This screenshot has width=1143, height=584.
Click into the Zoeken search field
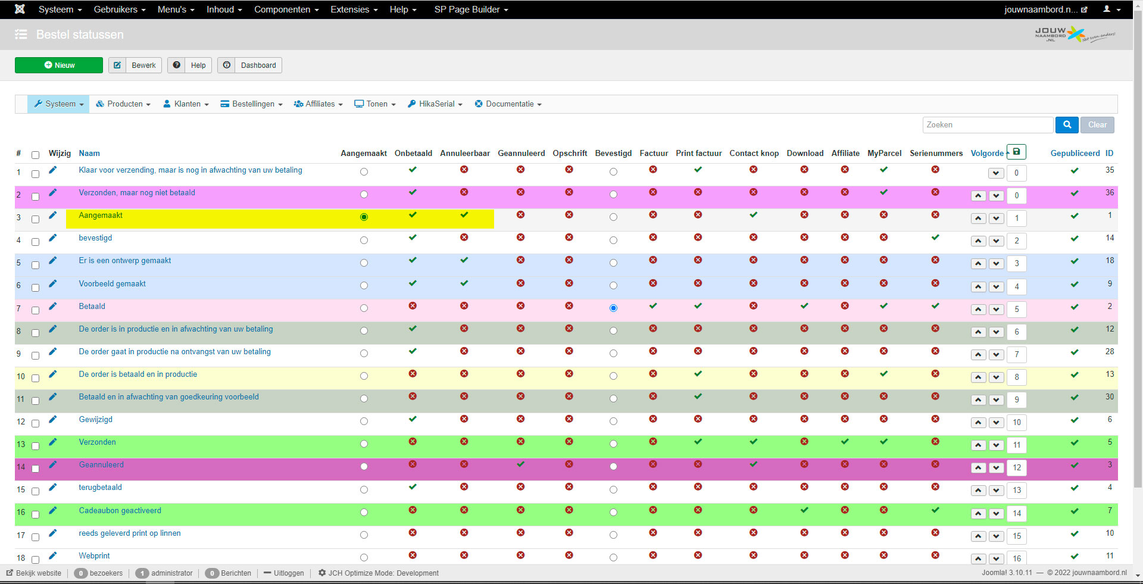click(x=987, y=125)
